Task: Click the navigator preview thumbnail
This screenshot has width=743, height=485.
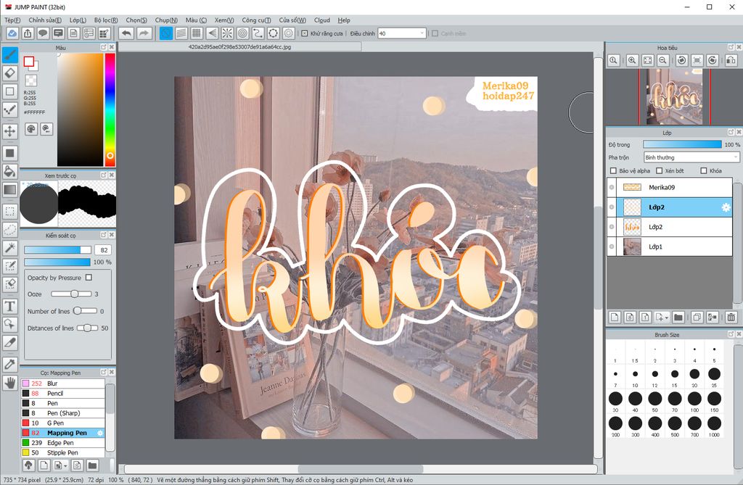Action: point(674,96)
